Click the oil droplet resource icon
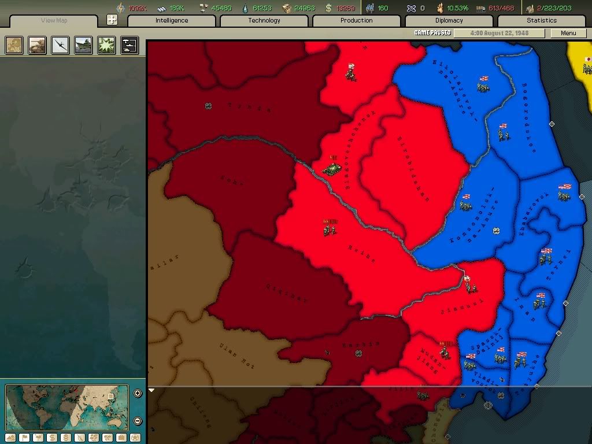This screenshot has height=444, width=592. click(245, 8)
